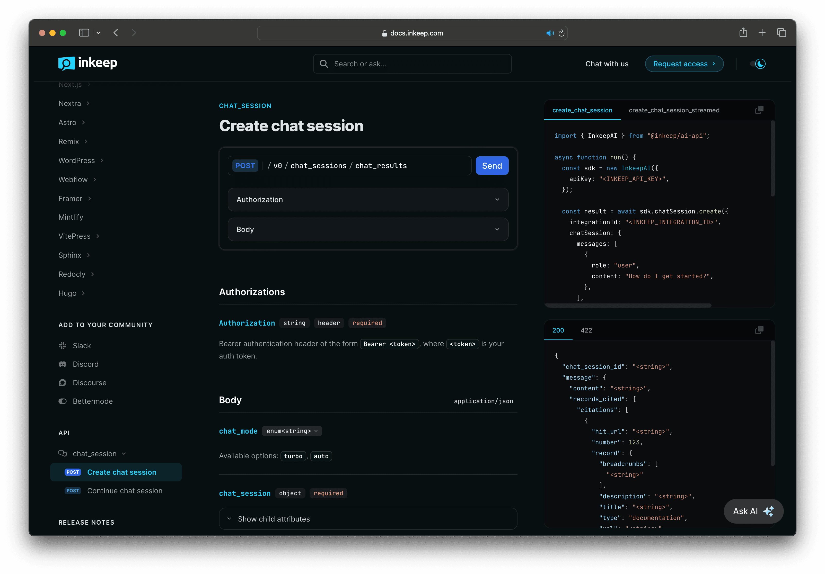Click horizontal scrollbar under code sample
The image size is (825, 574).
coord(628,305)
